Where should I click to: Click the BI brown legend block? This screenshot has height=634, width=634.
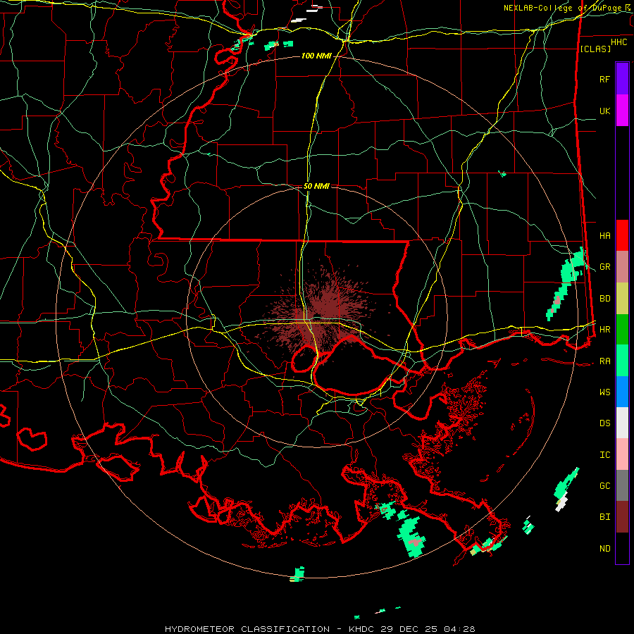coord(622,517)
